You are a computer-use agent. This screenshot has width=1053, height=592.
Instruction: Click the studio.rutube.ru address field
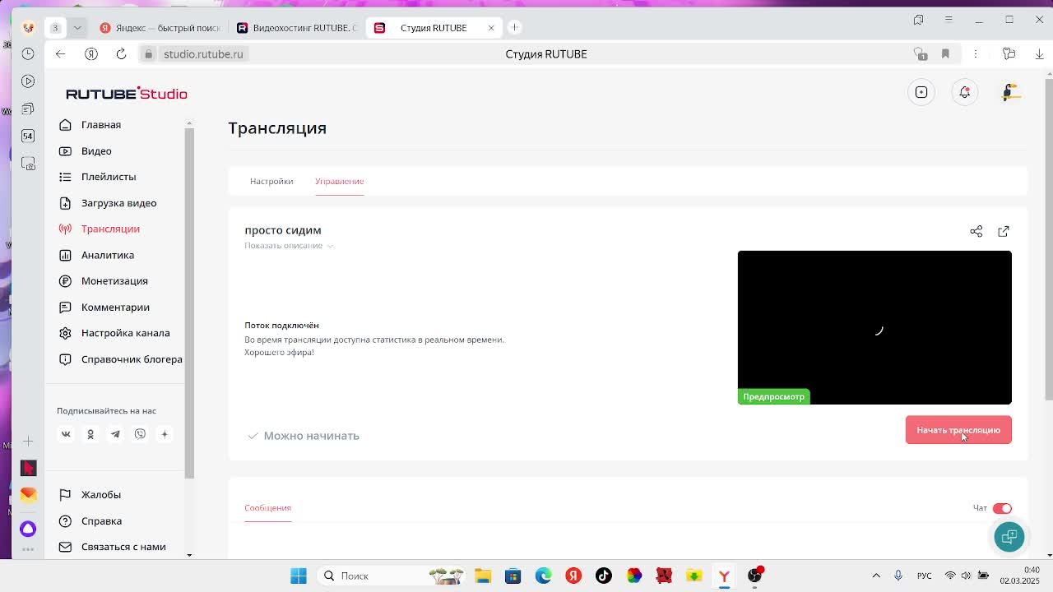(203, 54)
